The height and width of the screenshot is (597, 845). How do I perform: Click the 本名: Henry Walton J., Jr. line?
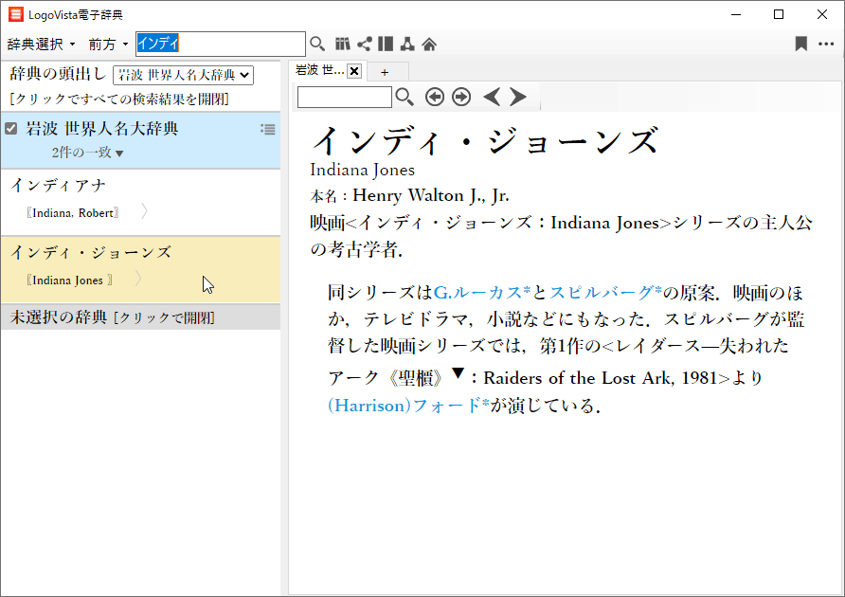tap(409, 195)
